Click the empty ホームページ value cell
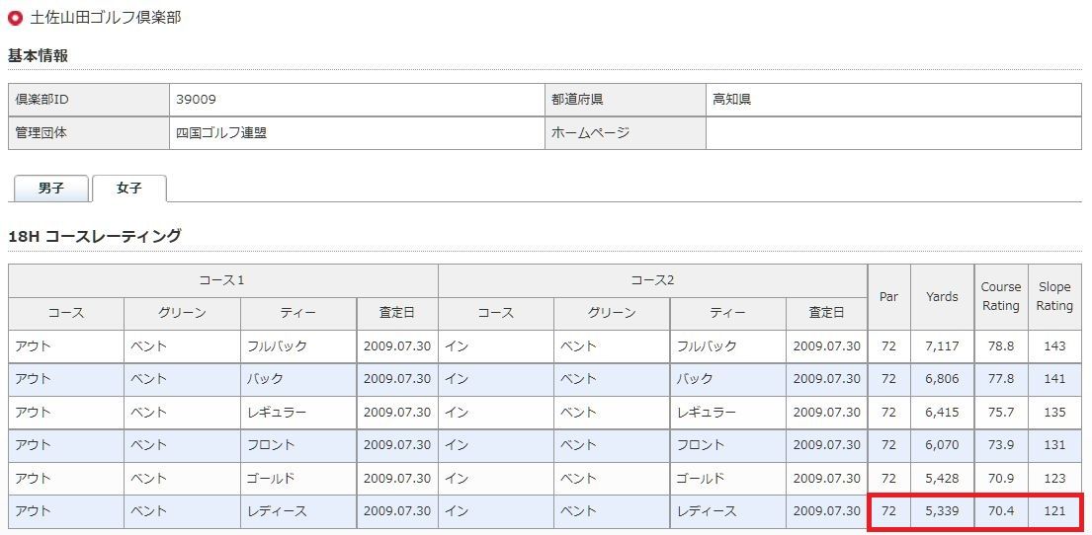The height and width of the screenshot is (535, 1092). (x=893, y=133)
